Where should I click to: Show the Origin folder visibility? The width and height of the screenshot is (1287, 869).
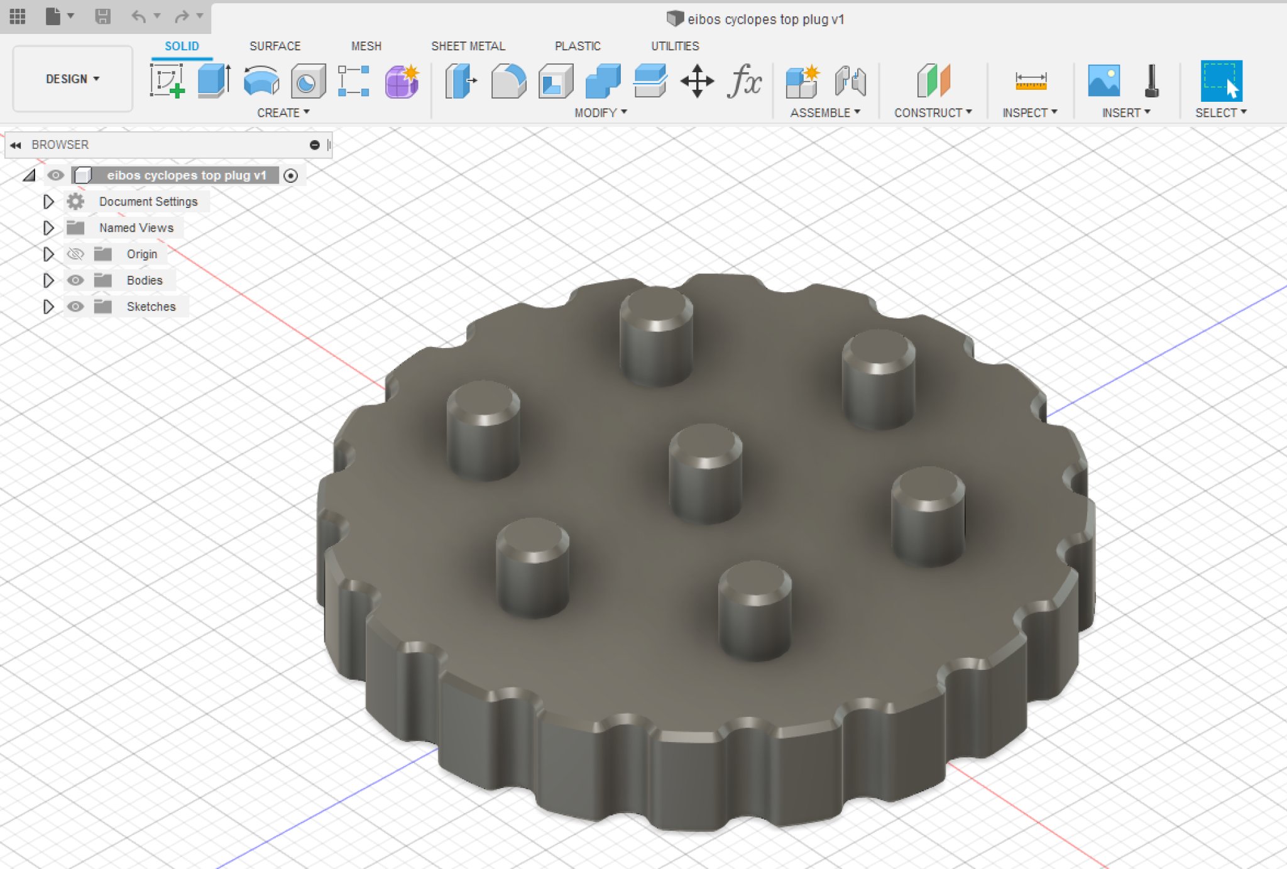[x=76, y=254]
